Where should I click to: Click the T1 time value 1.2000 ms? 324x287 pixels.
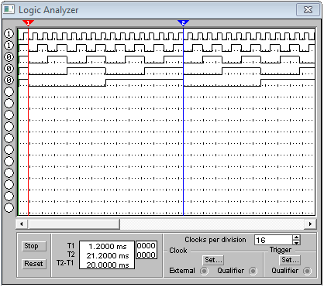[x=108, y=246]
